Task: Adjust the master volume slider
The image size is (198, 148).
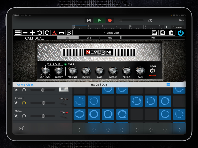Action: click(x=131, y=20)
